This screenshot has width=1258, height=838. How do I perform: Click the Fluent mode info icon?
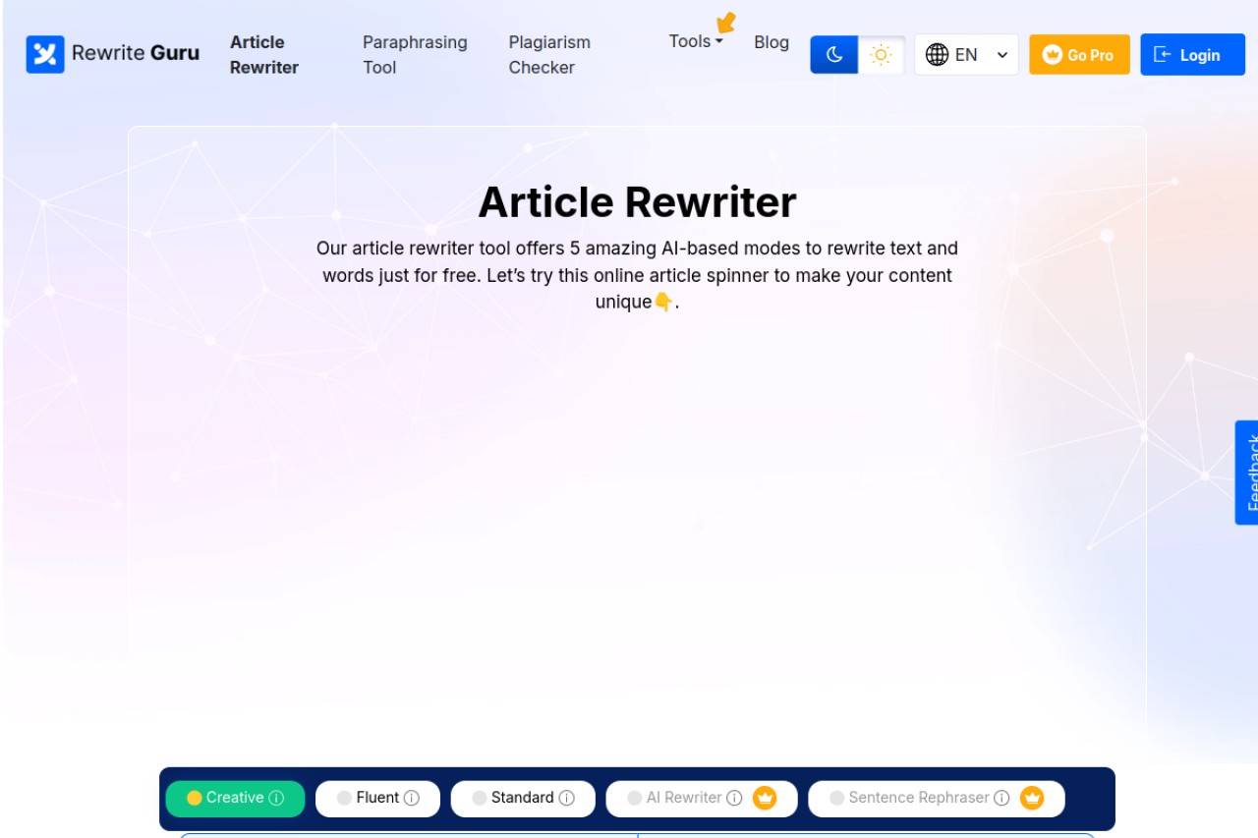[x=412, y=799]
